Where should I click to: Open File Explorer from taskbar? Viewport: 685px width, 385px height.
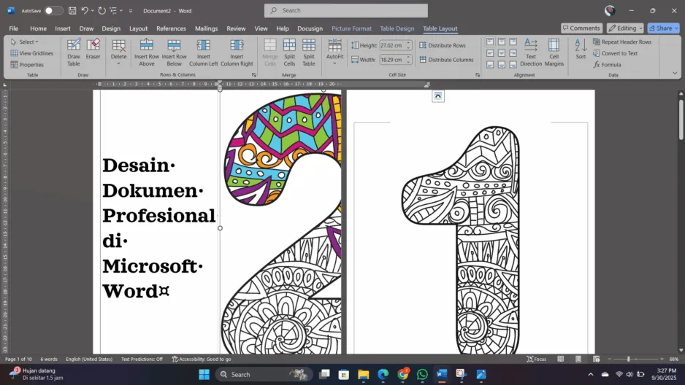[364, 375]
